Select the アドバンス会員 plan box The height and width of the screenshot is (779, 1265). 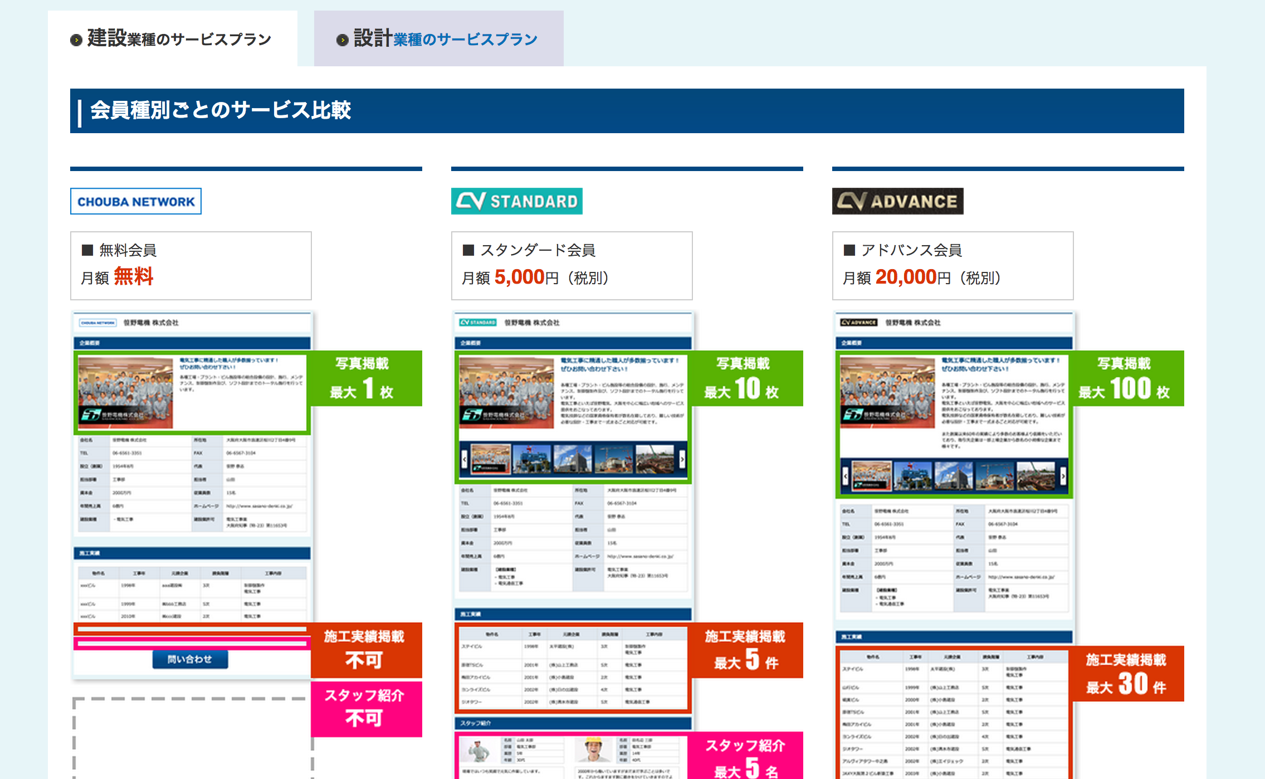pyautogui.click(x=953, y=266)
